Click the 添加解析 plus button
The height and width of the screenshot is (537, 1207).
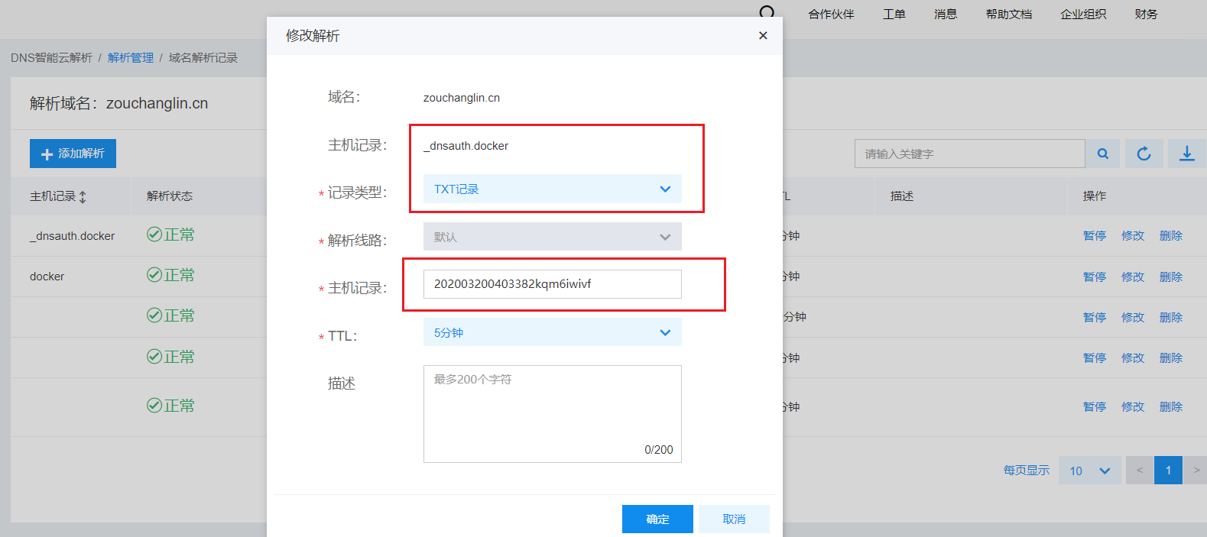pyautogui.click(x=73, y=154)
